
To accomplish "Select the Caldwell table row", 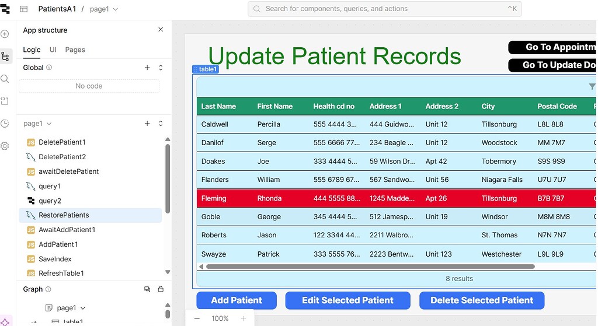I will (x=397, y=124).
